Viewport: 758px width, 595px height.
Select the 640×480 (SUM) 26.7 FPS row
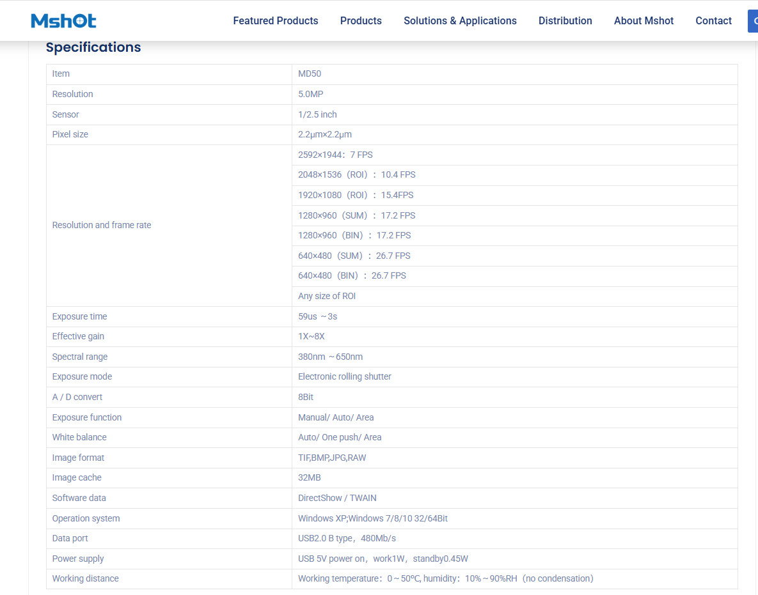(x=515, y=256)
